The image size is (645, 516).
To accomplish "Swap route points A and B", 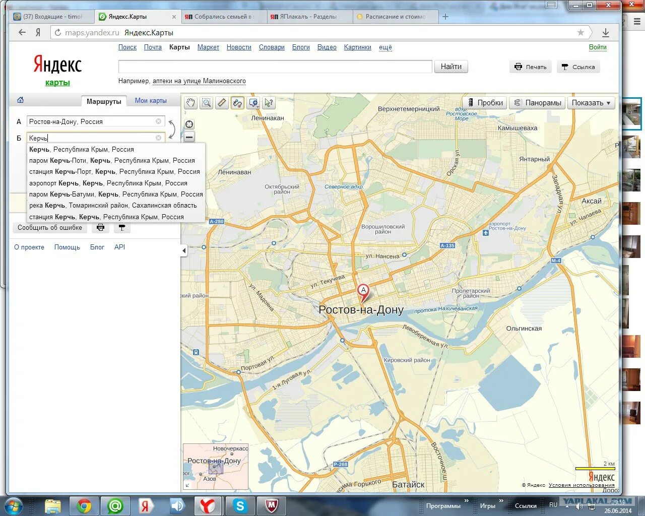I will click(171, 130).
